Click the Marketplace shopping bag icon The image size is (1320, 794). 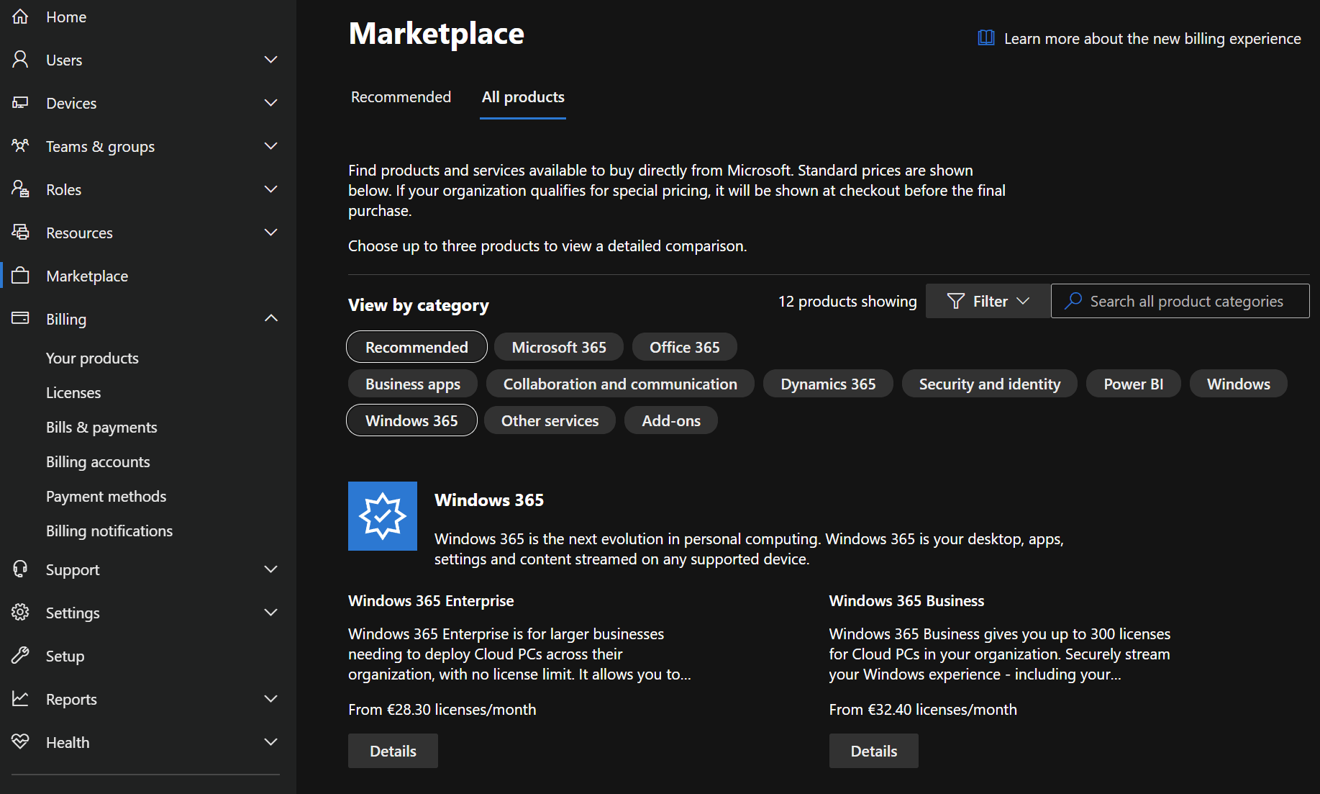[20, 276]
